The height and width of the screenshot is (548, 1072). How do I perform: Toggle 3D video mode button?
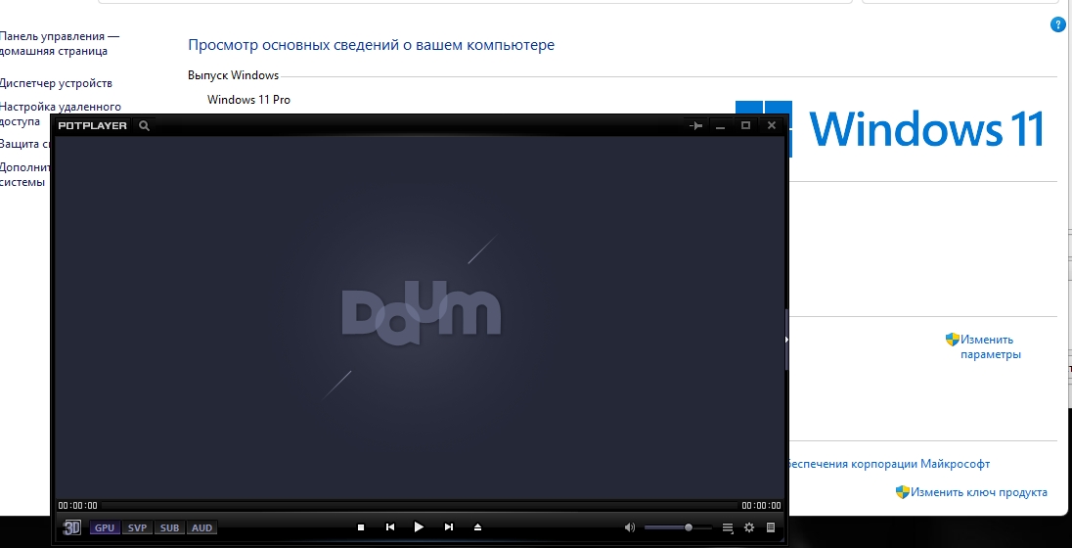tap(71, 527)
